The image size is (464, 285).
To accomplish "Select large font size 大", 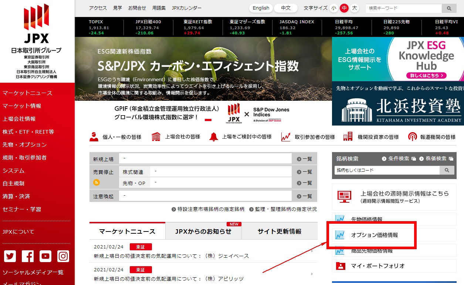I will point(355,8).
